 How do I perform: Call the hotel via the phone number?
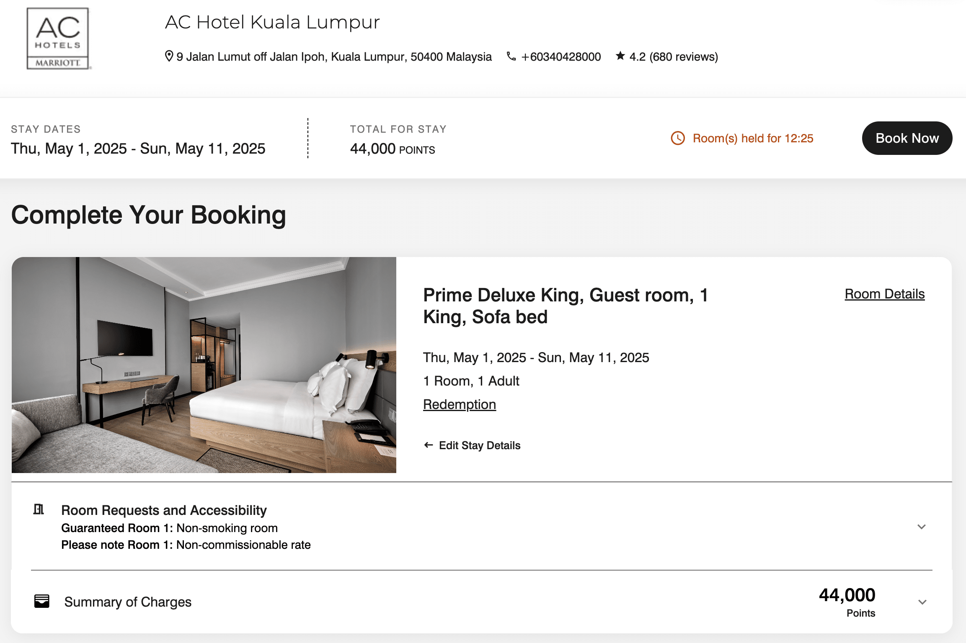560,56
